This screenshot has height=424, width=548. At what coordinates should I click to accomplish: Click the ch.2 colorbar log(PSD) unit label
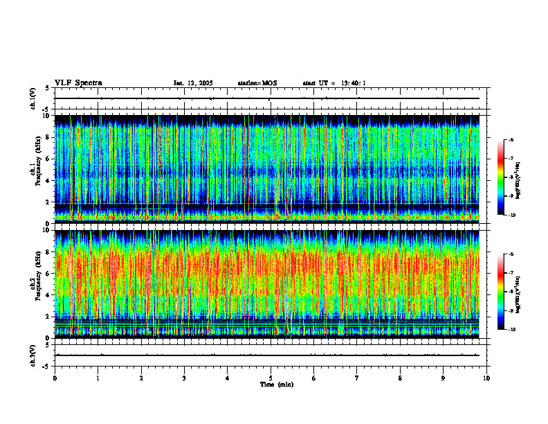(518, 294)
